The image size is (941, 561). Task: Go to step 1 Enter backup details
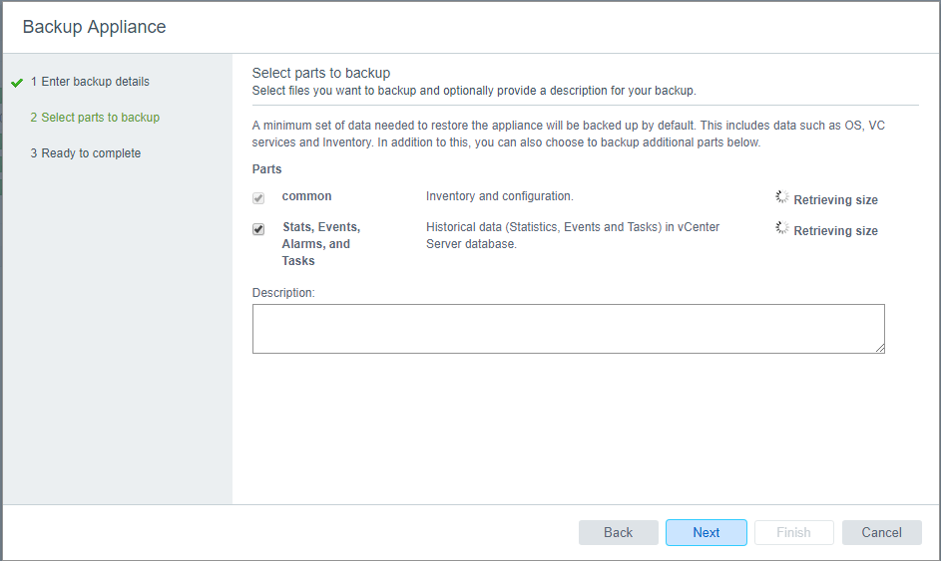pos(90,82)
